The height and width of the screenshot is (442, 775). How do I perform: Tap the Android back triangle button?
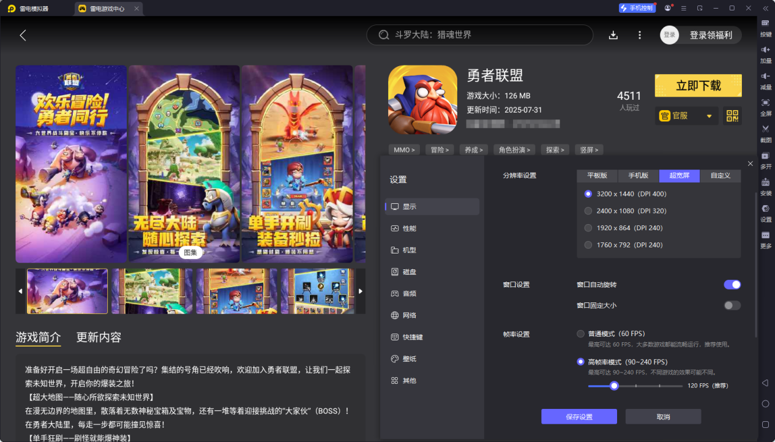(765, 383)
